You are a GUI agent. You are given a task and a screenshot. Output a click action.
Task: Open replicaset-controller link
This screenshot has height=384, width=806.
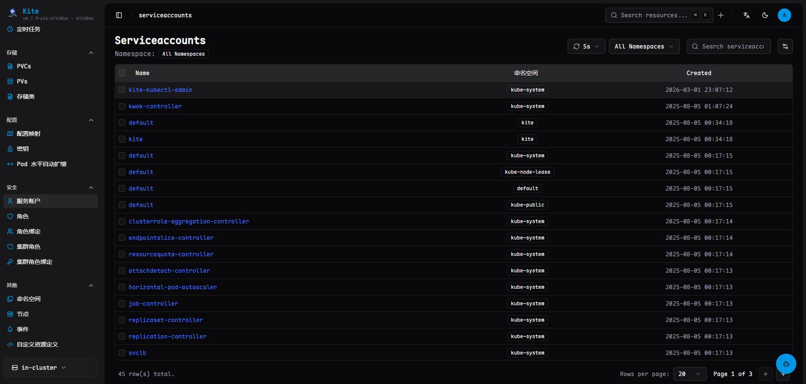166,320
